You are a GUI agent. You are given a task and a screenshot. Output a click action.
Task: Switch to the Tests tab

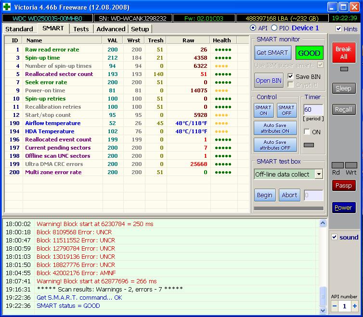tap(81, 29)
